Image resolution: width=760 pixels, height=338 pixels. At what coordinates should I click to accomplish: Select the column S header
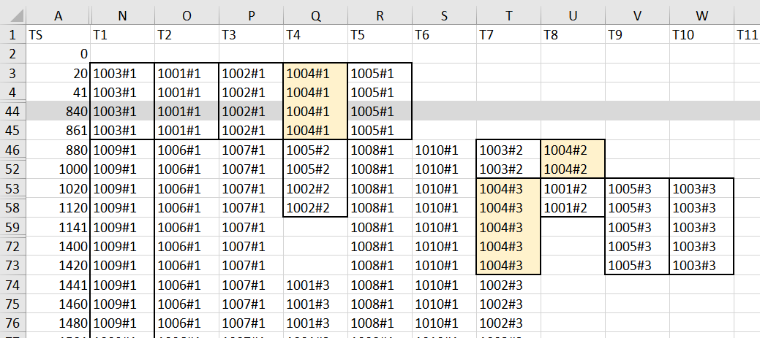[x=444, y=13]
